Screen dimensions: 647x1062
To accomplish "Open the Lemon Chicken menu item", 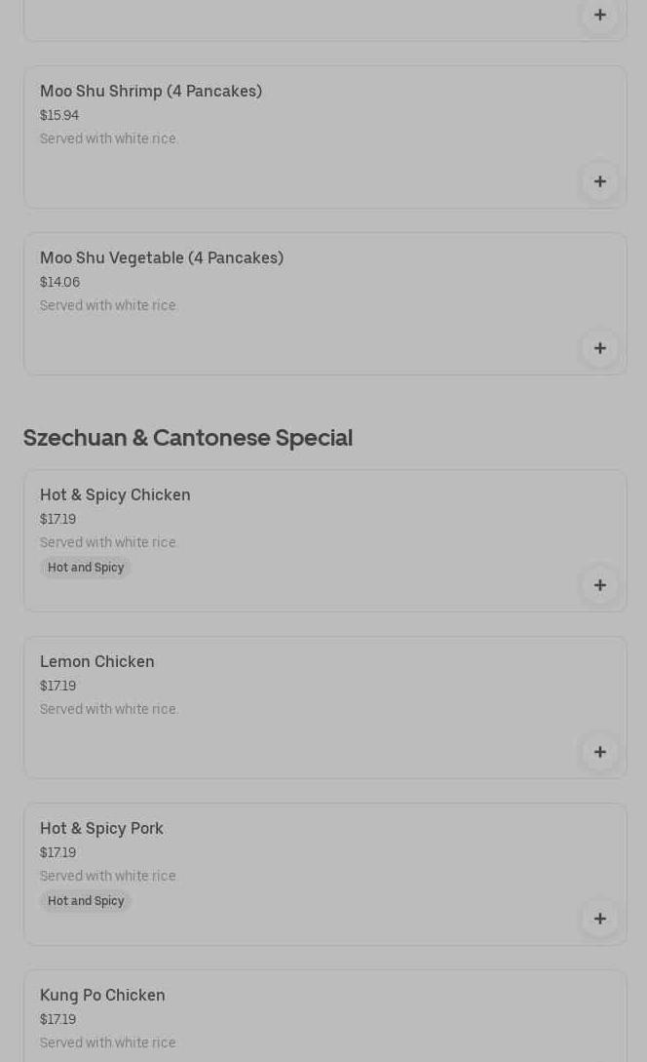I will coord(97,662).
